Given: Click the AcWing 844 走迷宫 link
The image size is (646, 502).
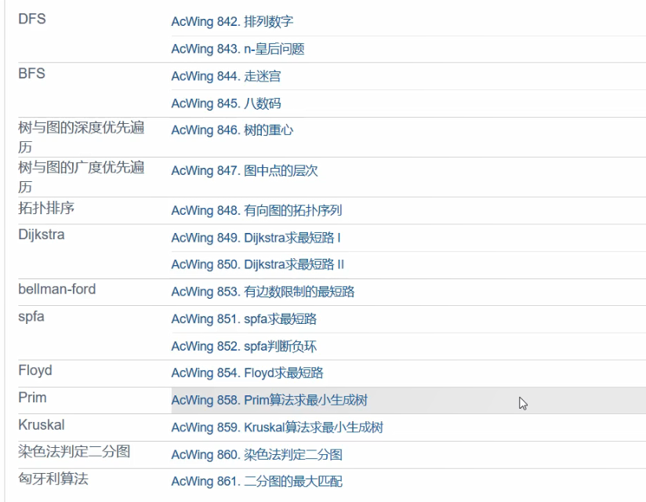Looking at the screenshot, I should 226,76.
